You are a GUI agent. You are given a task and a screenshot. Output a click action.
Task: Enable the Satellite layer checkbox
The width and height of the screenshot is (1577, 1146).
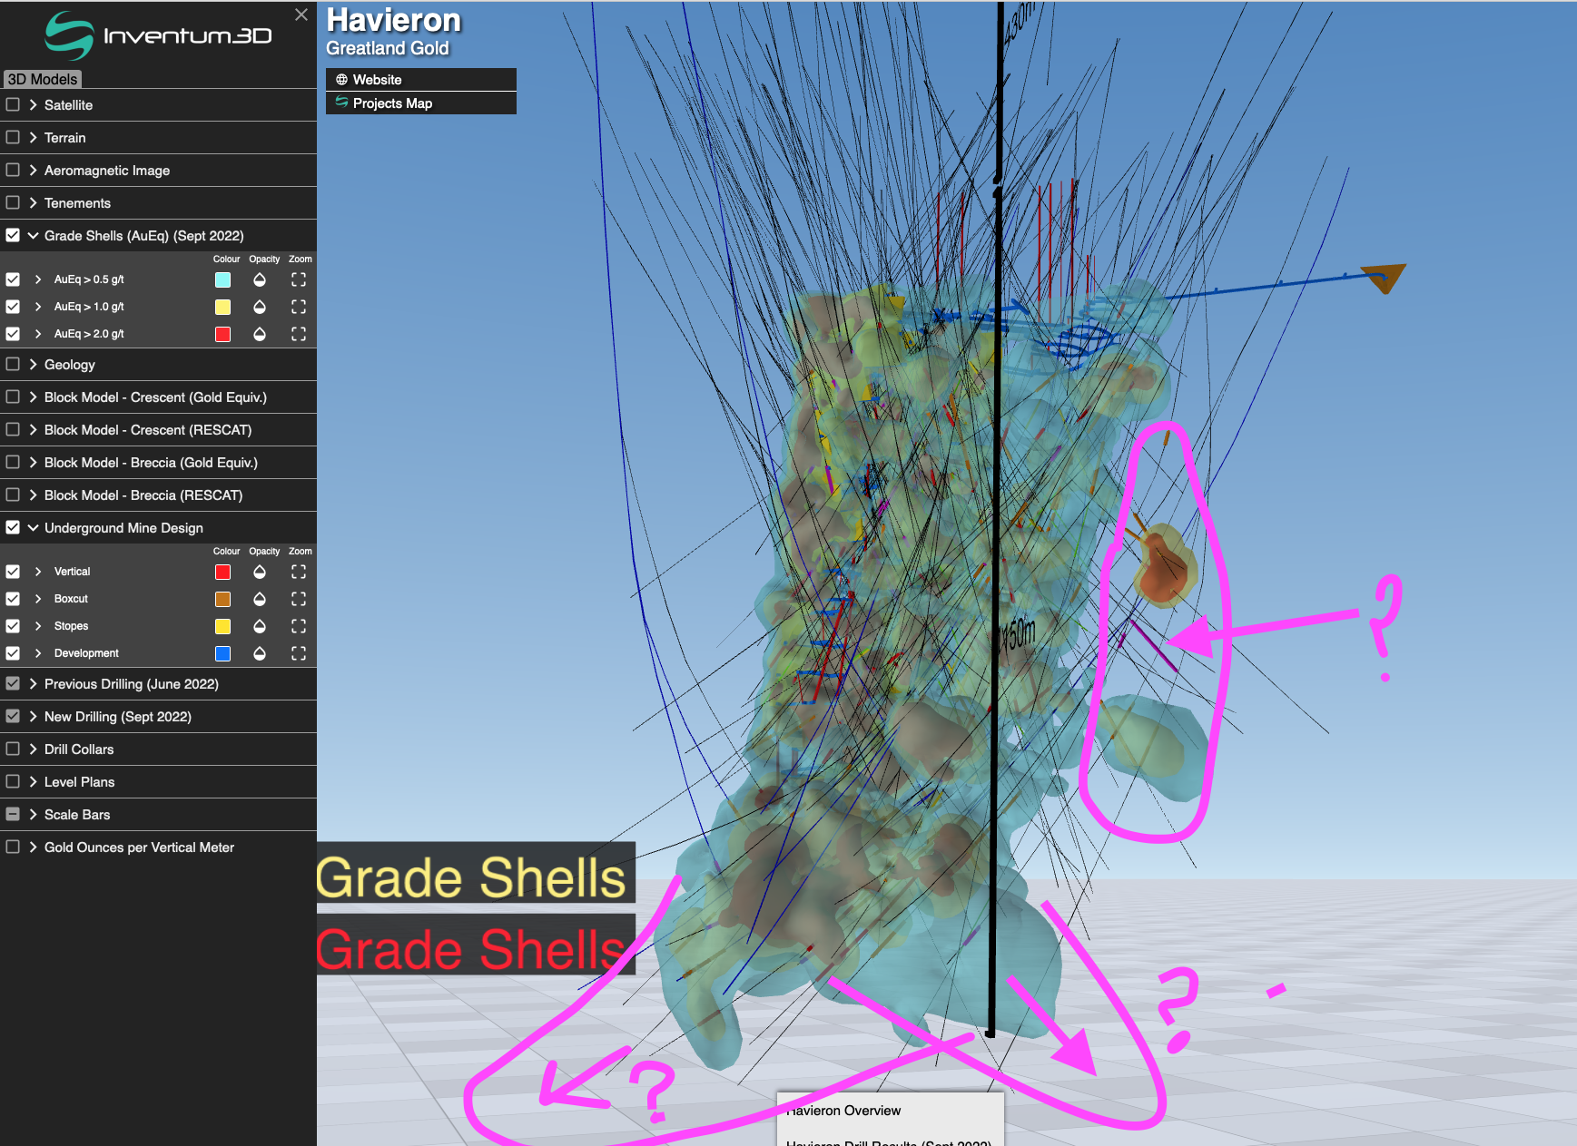(x=13, y=104)
